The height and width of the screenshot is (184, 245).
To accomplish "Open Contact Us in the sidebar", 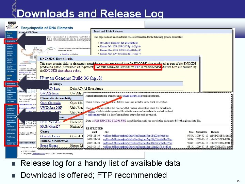I will pos(11,144).
